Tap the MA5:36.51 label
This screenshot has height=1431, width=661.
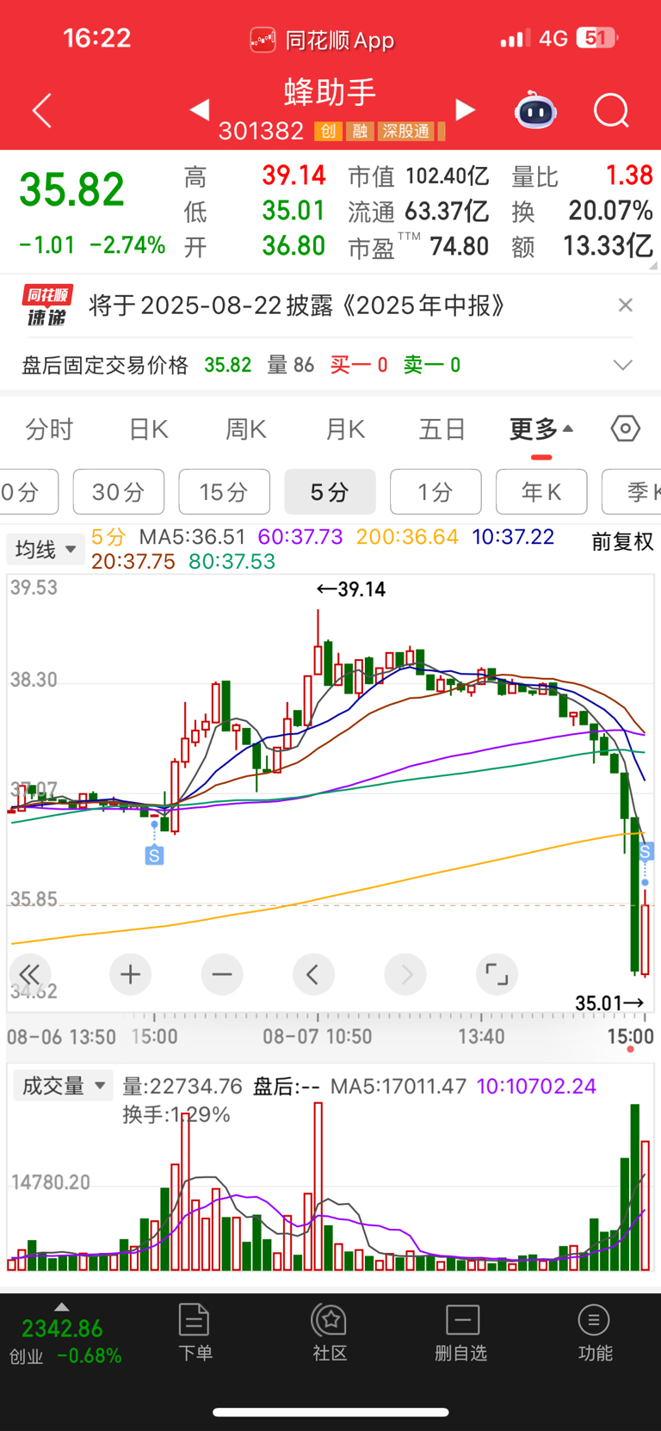(193, 537)
